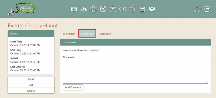
Task: Click the logout exit icon
Action: [x=207, y=9]
